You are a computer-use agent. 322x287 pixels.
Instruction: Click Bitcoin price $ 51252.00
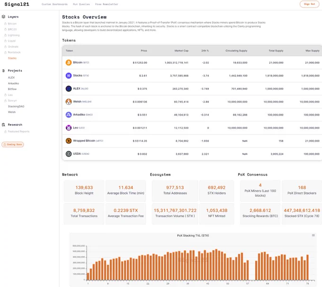[x=140, y=63]
